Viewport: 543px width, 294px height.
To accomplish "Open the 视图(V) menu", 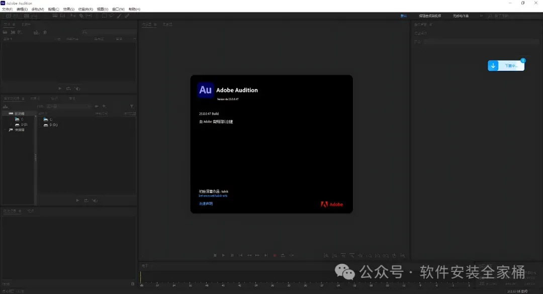I will click(x=102, y=10).
